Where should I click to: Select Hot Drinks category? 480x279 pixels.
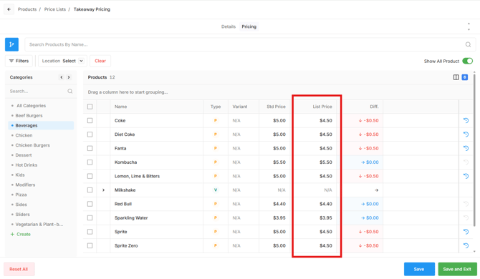pyautogui.click(x=27, y=165)
